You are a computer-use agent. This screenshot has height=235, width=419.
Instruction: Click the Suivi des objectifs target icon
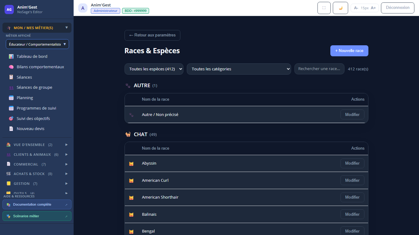pos(11,118)
